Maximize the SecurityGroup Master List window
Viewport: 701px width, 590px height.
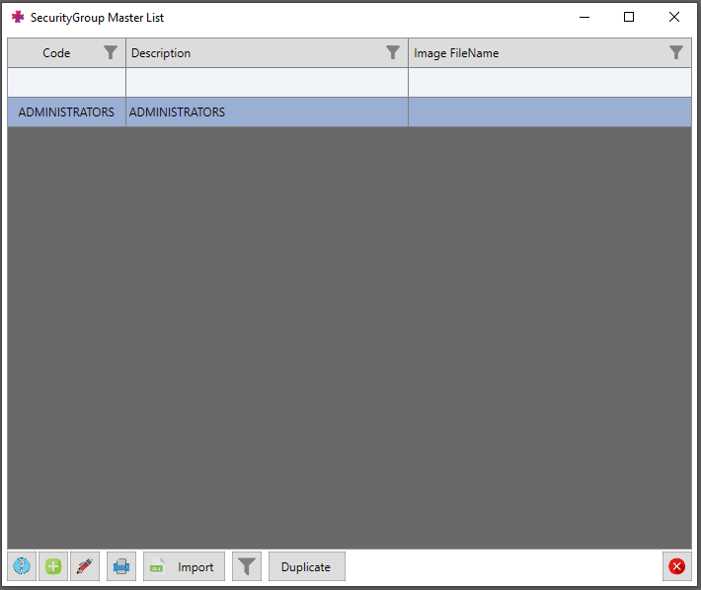tap(629, 17)
